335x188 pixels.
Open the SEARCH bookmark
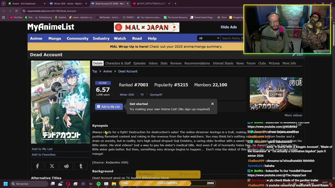[x=128, y=17]
